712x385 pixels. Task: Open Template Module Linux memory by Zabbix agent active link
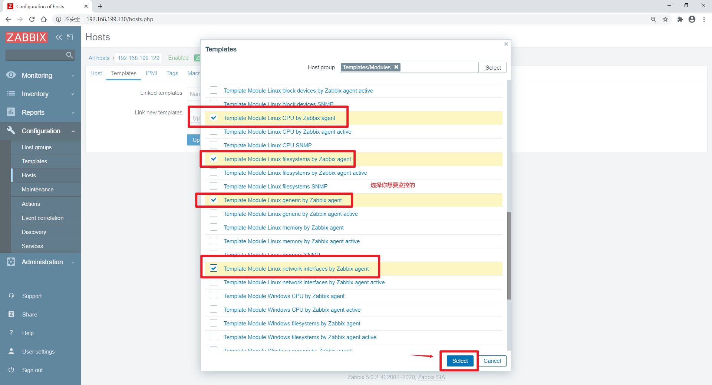(291, 241)
